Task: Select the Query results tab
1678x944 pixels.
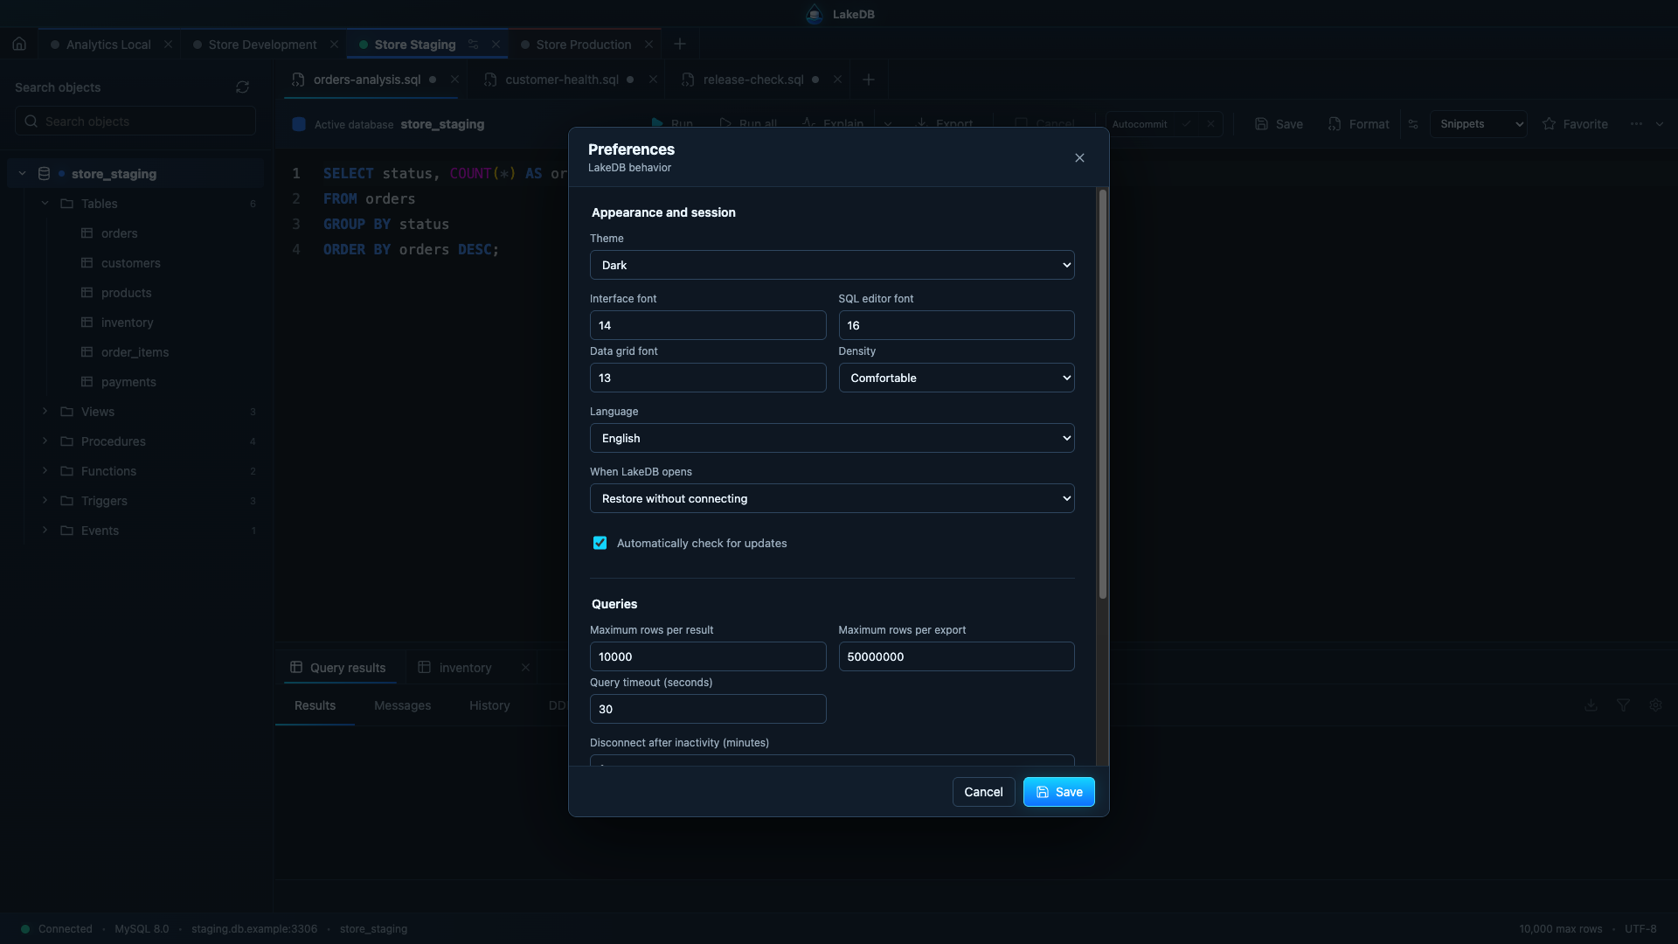Action: (x=338, y=668)
